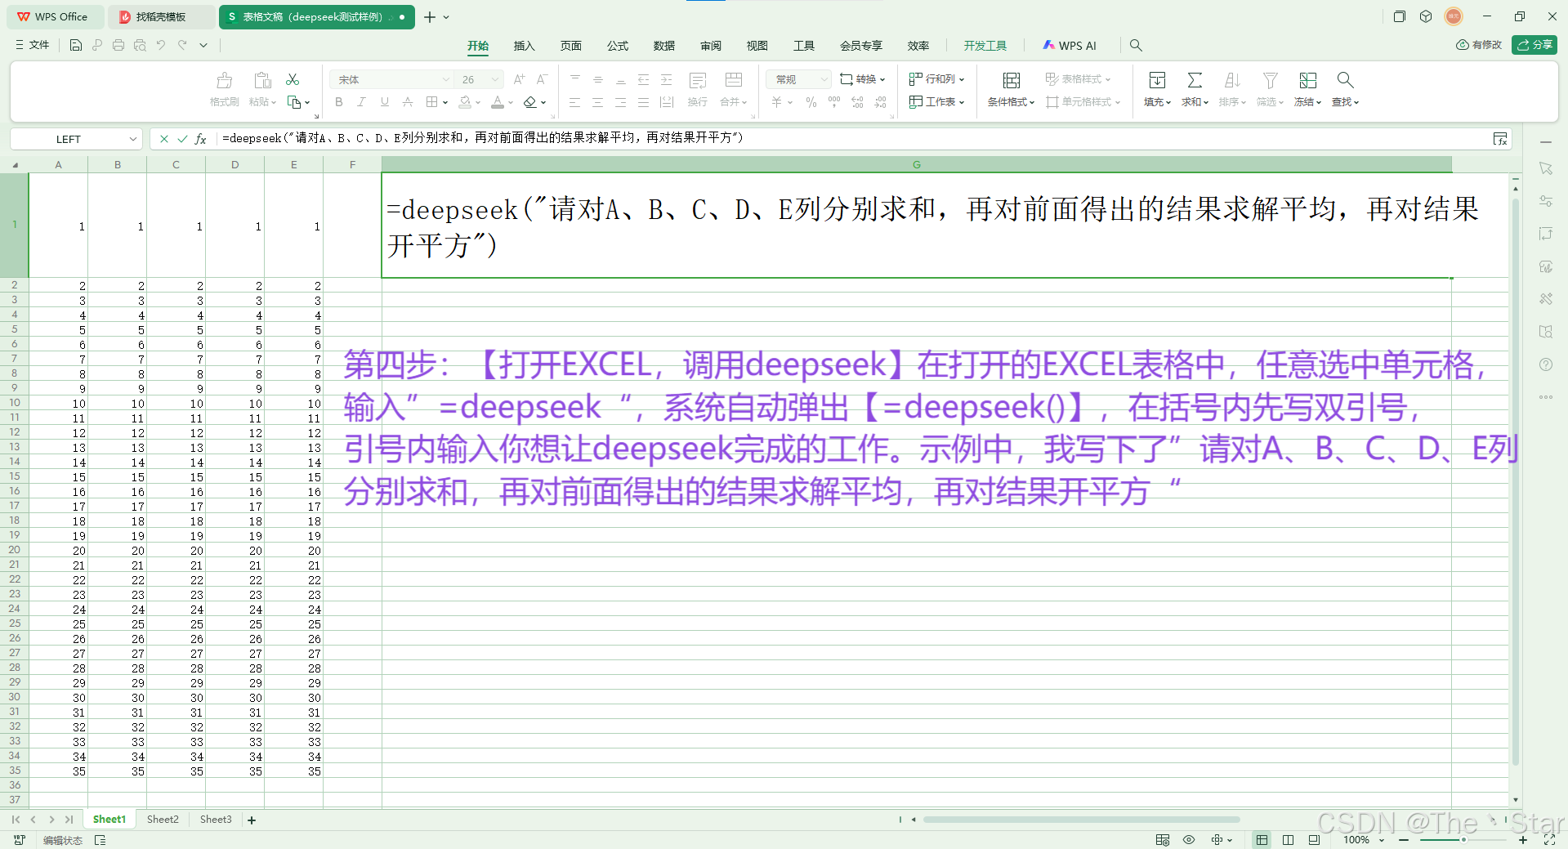Viewport: 1568px width, 849px height.
Task: Click the Freeze panes (冻结) icon
Action: tap(1308, 80)
